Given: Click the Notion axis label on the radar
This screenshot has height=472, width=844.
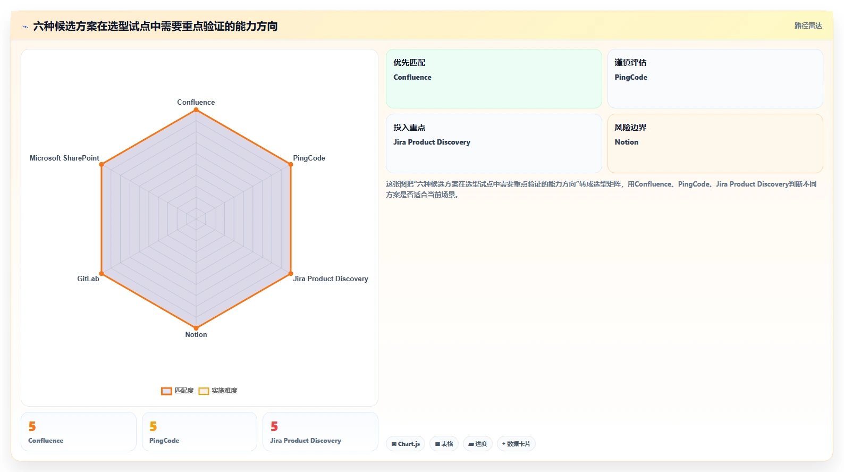Looking at the screenshot, I should pyautogui.click(x=196, y=334).
